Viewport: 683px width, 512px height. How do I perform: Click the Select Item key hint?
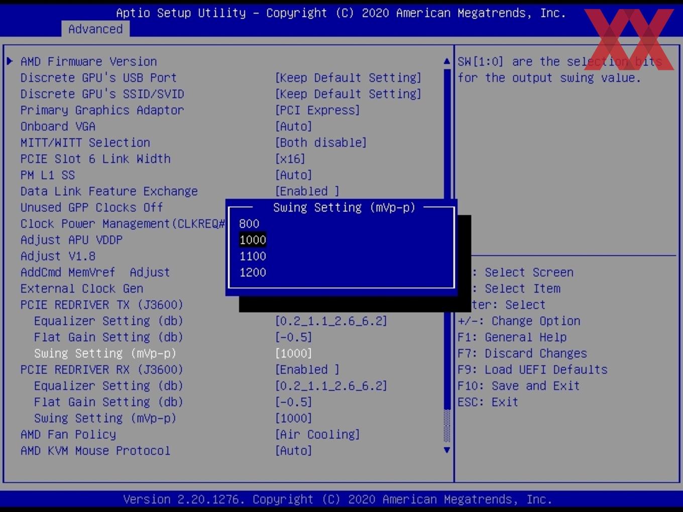516,289
